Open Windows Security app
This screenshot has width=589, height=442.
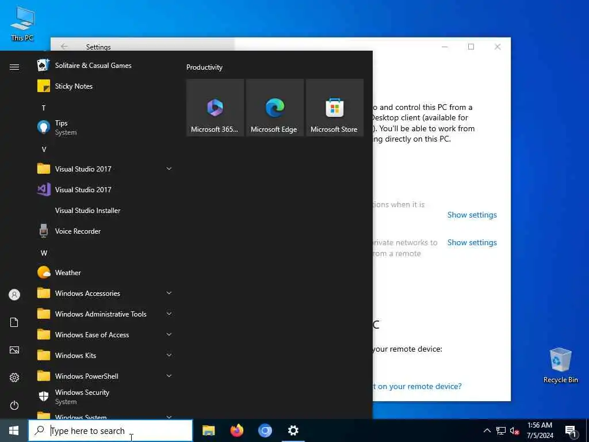point(105,397)
